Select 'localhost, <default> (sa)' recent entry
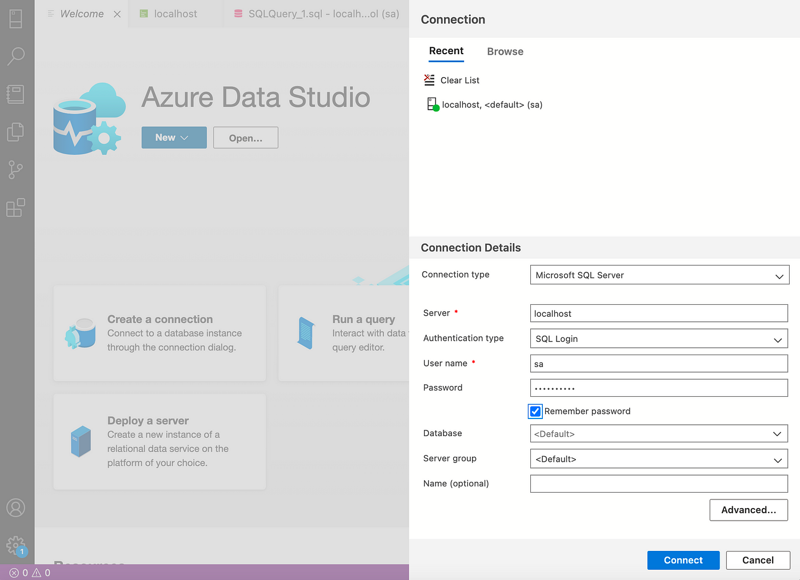The height and width of the screenshot is (580, 800). tap(492, 104)
